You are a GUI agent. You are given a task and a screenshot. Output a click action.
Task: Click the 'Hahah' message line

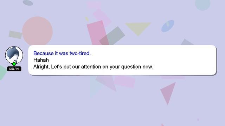click(41, 60)
